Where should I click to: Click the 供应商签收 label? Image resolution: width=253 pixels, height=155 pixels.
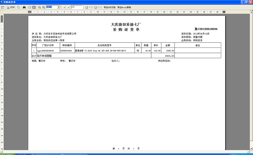click(x=164, y=61)
